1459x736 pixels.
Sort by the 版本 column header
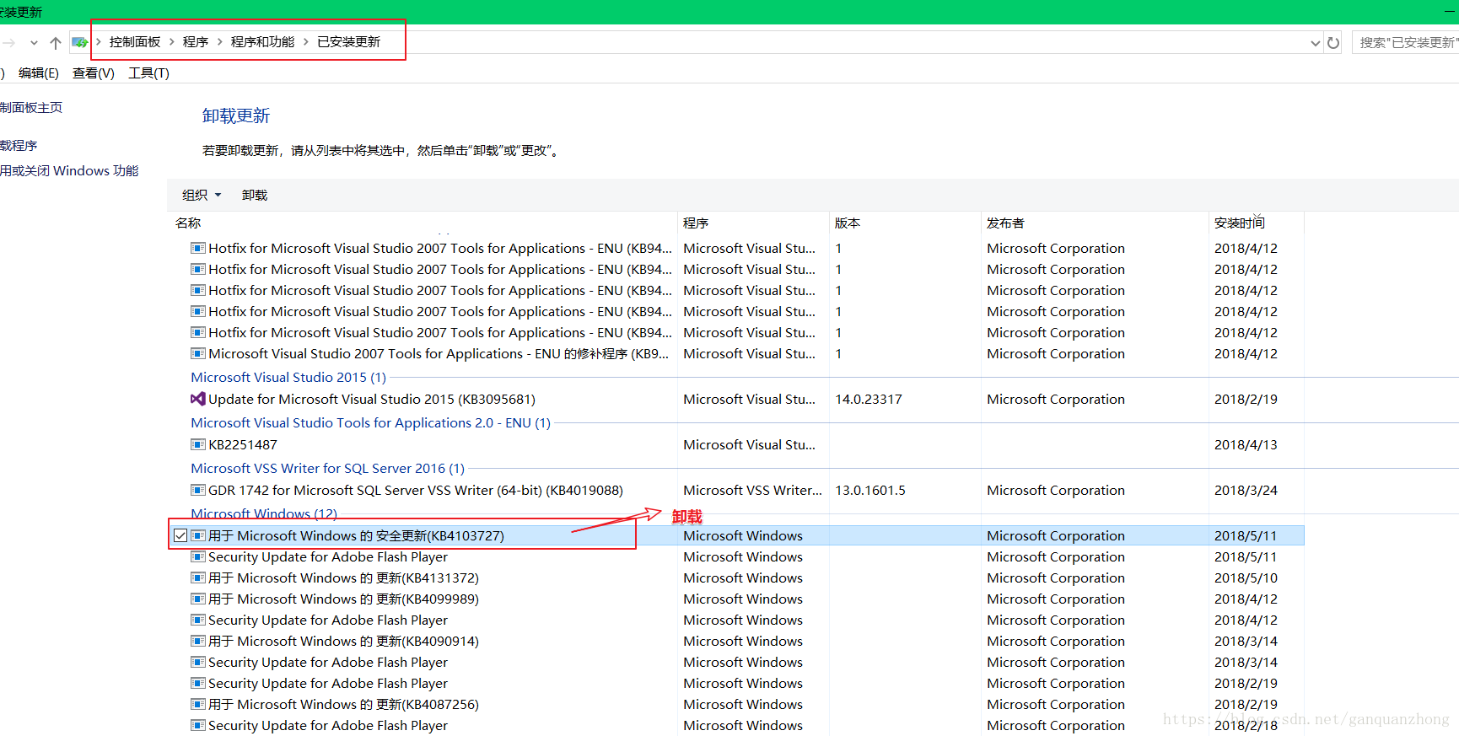(x=848, y=223)
